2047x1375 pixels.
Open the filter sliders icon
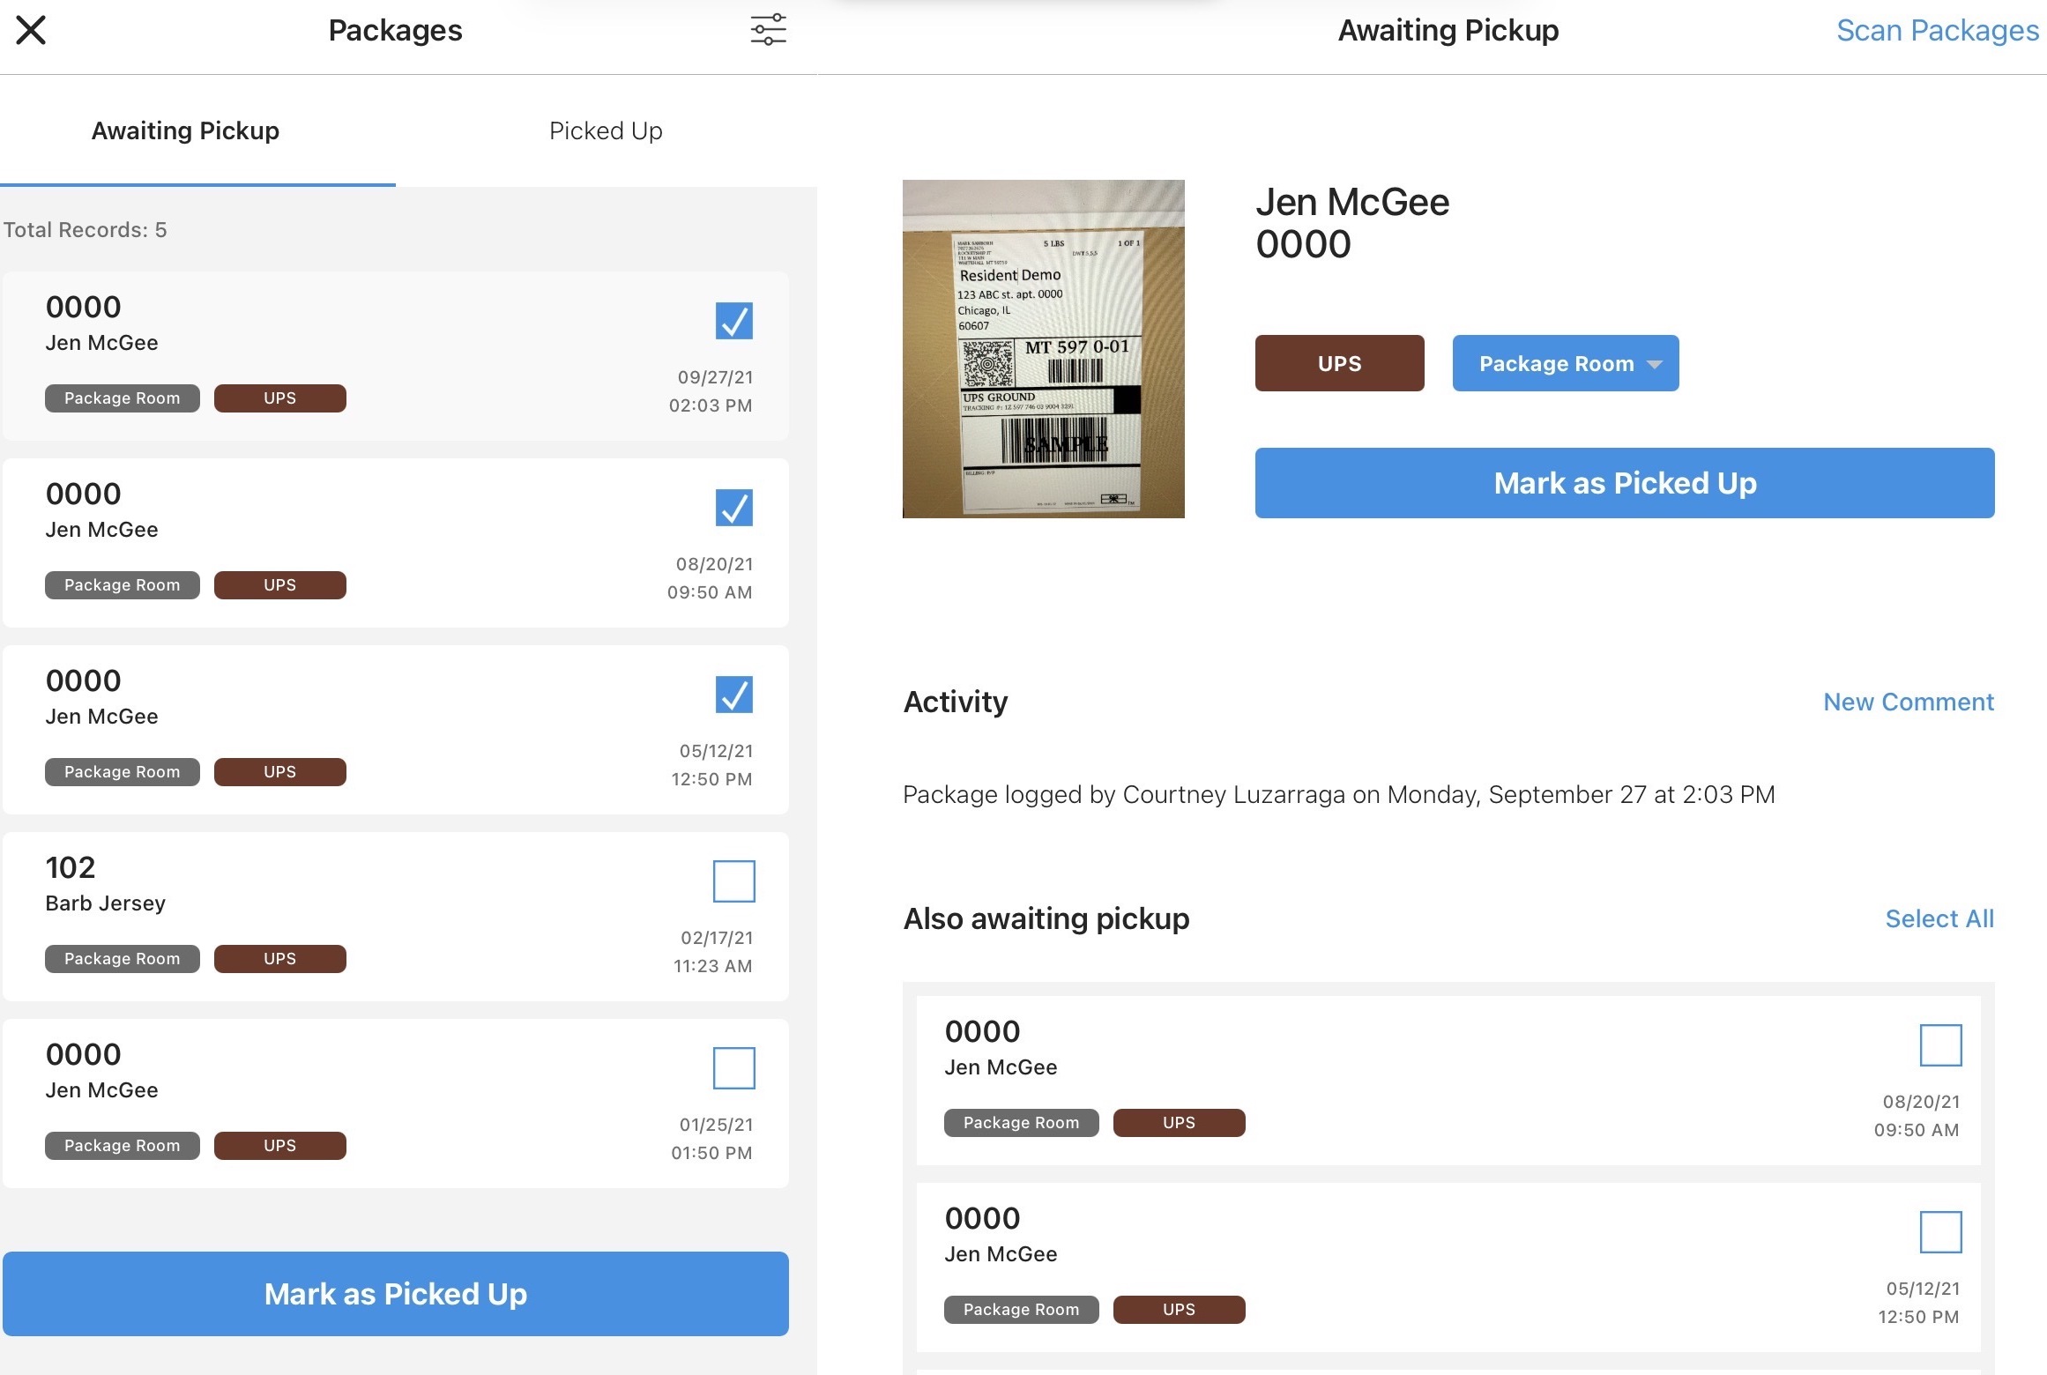(x=768, y=30)
